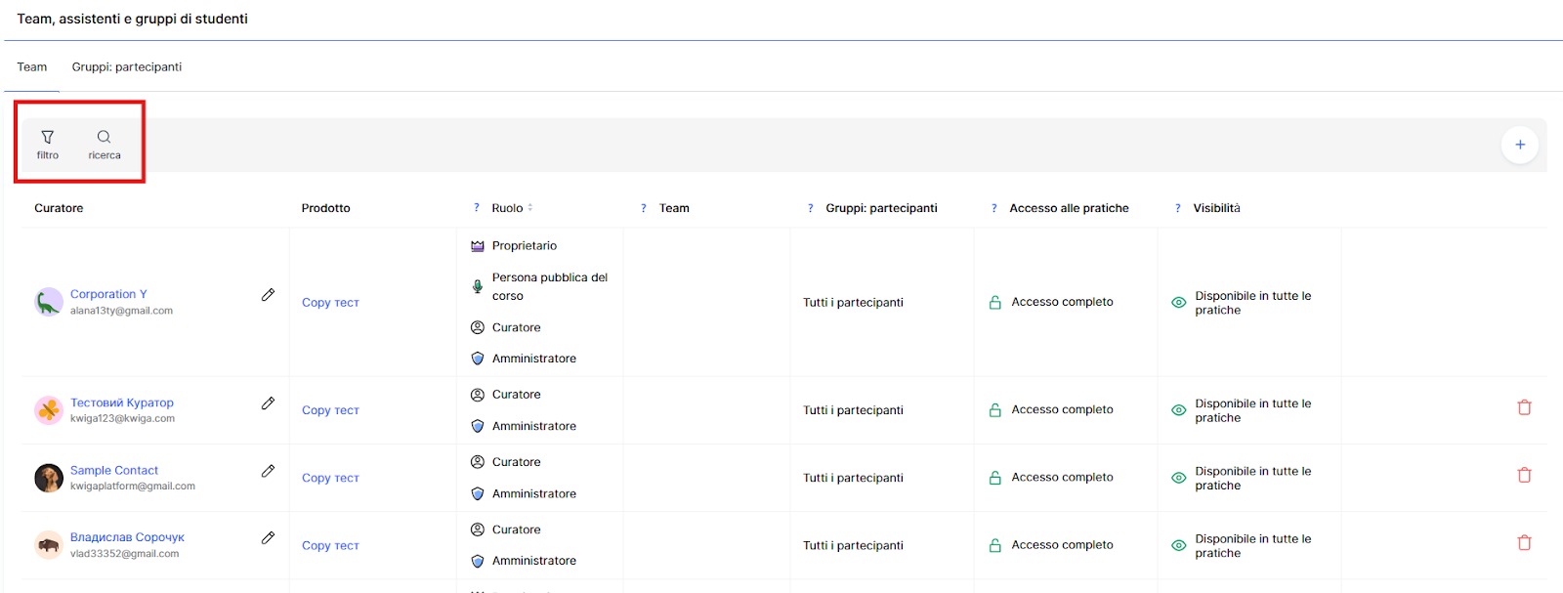Select the Team tab

[x=31, y=67]
